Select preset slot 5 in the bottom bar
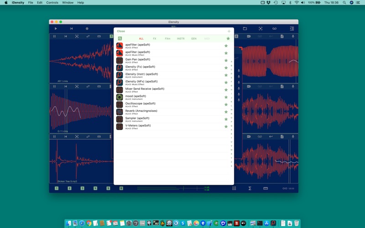The height and width of the screenshot is (228, 365). coord(108,188)
